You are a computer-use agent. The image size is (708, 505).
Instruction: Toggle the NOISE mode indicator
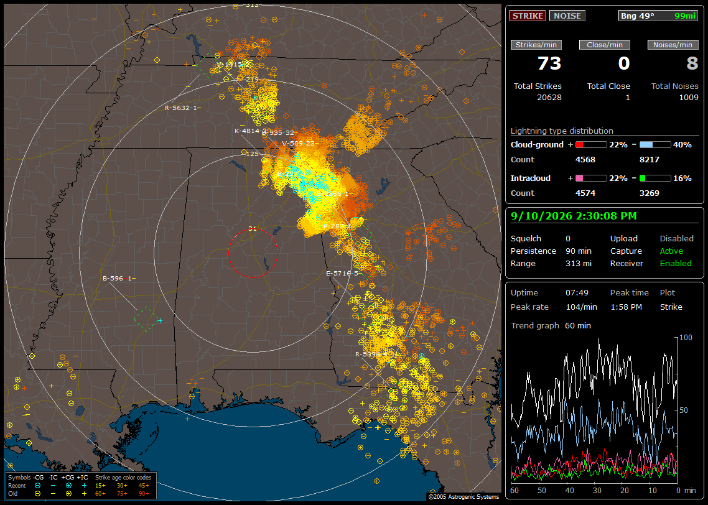[567, 16]
